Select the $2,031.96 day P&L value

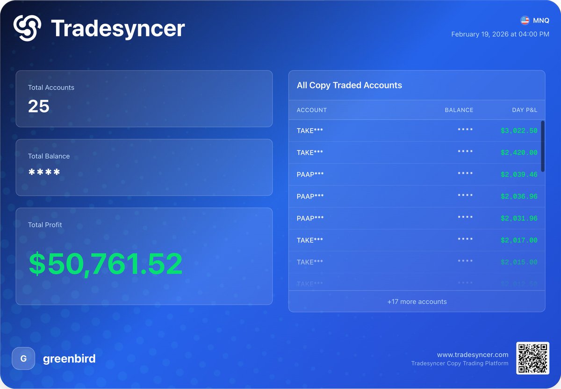click(x=519, y=218)
